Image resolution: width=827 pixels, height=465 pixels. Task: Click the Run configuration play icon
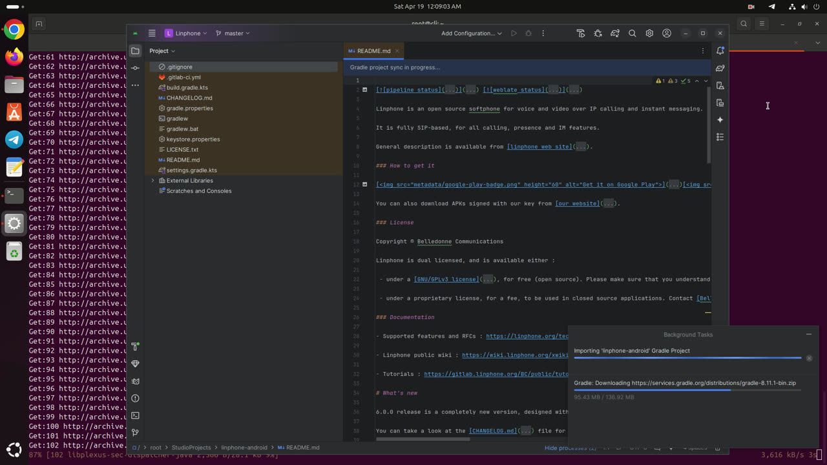tap(514, 33)
